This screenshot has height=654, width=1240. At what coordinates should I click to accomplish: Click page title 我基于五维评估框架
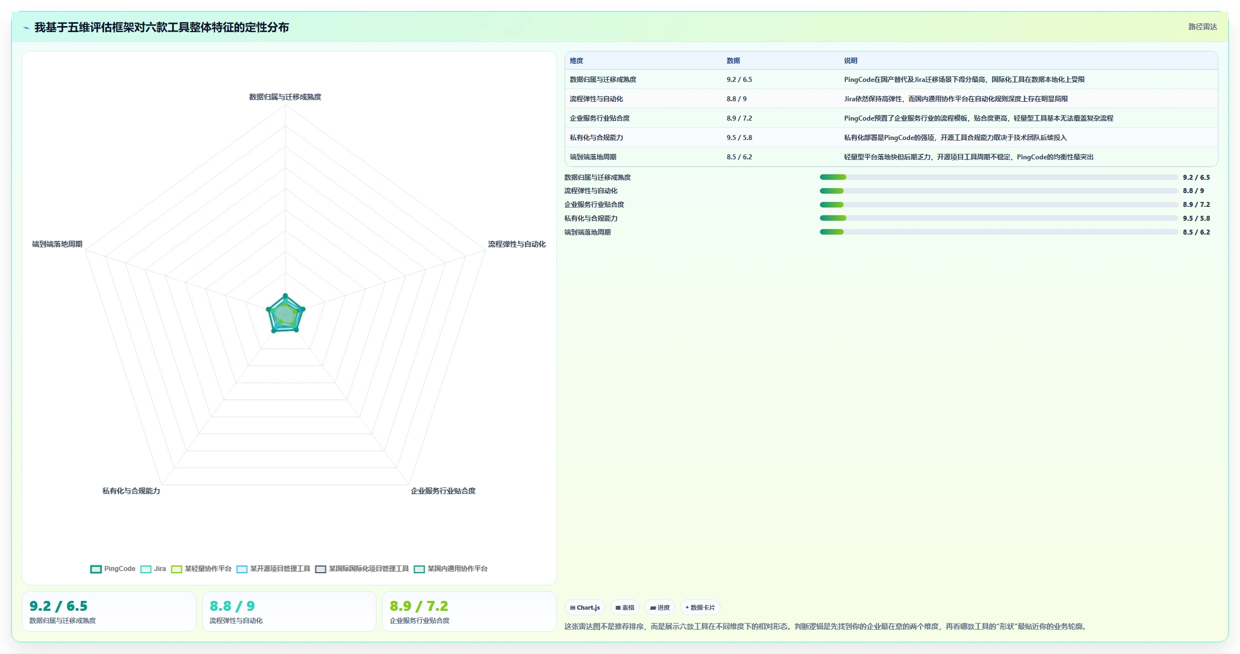(x=162, y=27)
